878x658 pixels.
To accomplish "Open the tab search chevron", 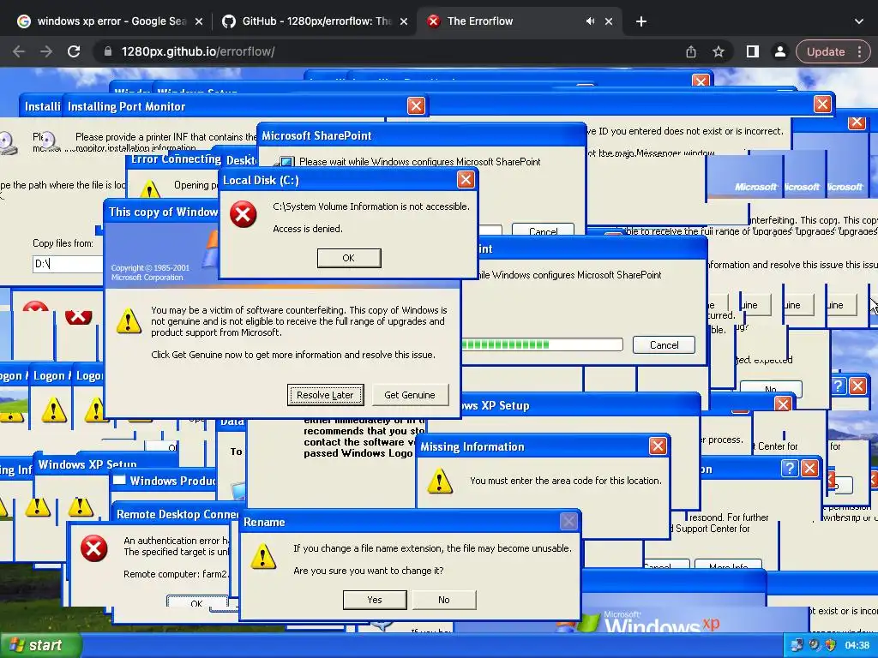I will 859,21.
